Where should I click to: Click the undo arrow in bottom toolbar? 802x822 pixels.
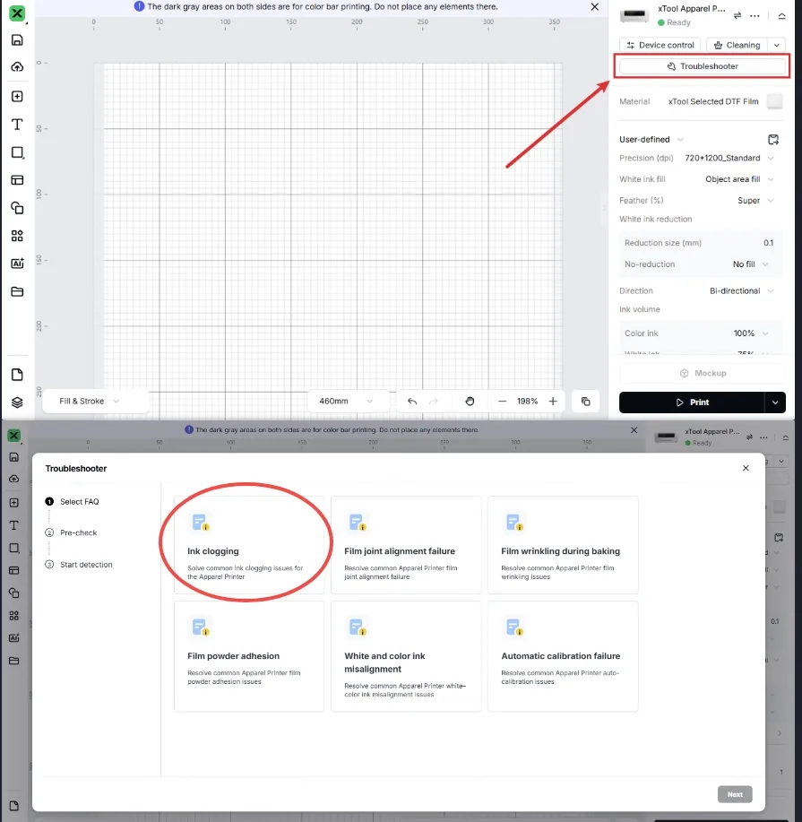tap(412, 402)
